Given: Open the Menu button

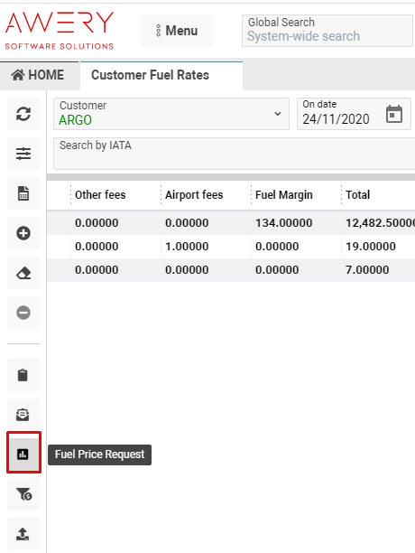Looking at the screenshot, I should [177, 31].
